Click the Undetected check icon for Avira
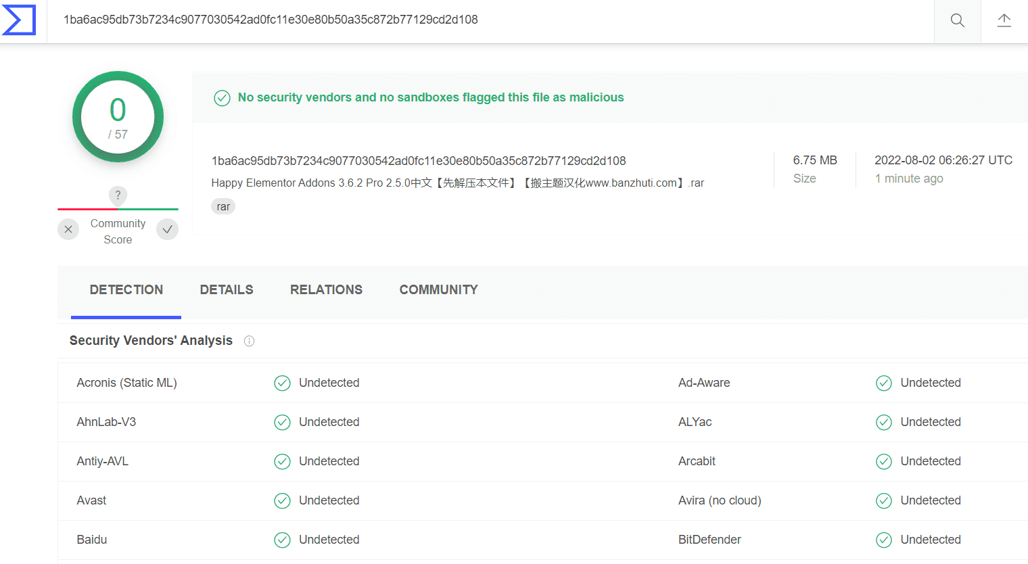1028x564 pixels. click(884, 501)
